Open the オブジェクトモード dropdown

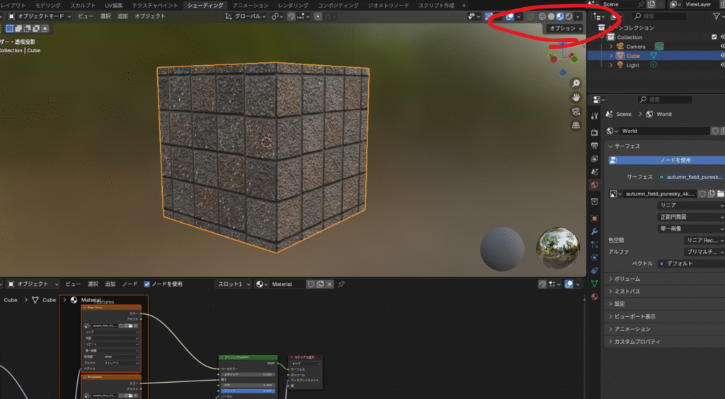(x=40, y=16)
